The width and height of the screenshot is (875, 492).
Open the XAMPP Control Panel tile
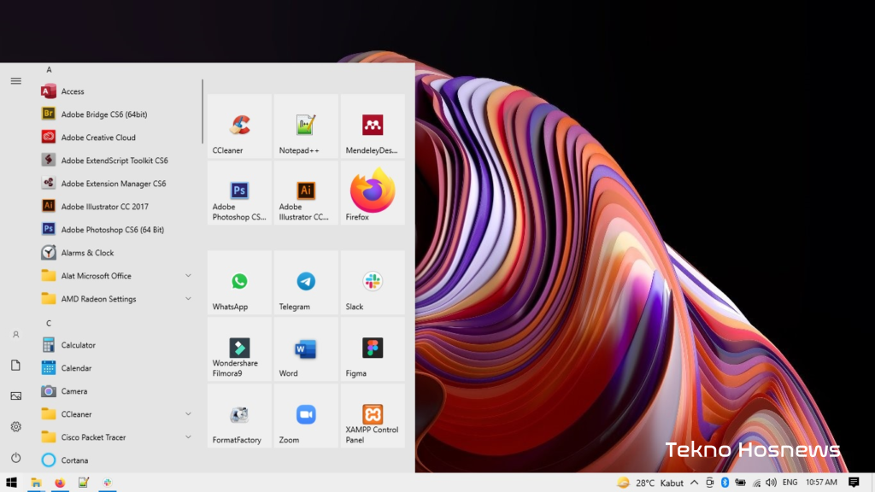[373, 416]
